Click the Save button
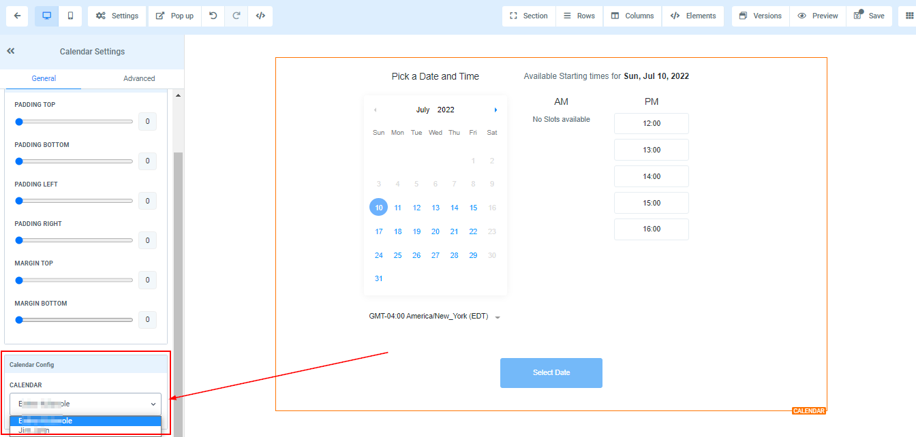The height and width of the screenshot is (437, 916). (869, 16)
